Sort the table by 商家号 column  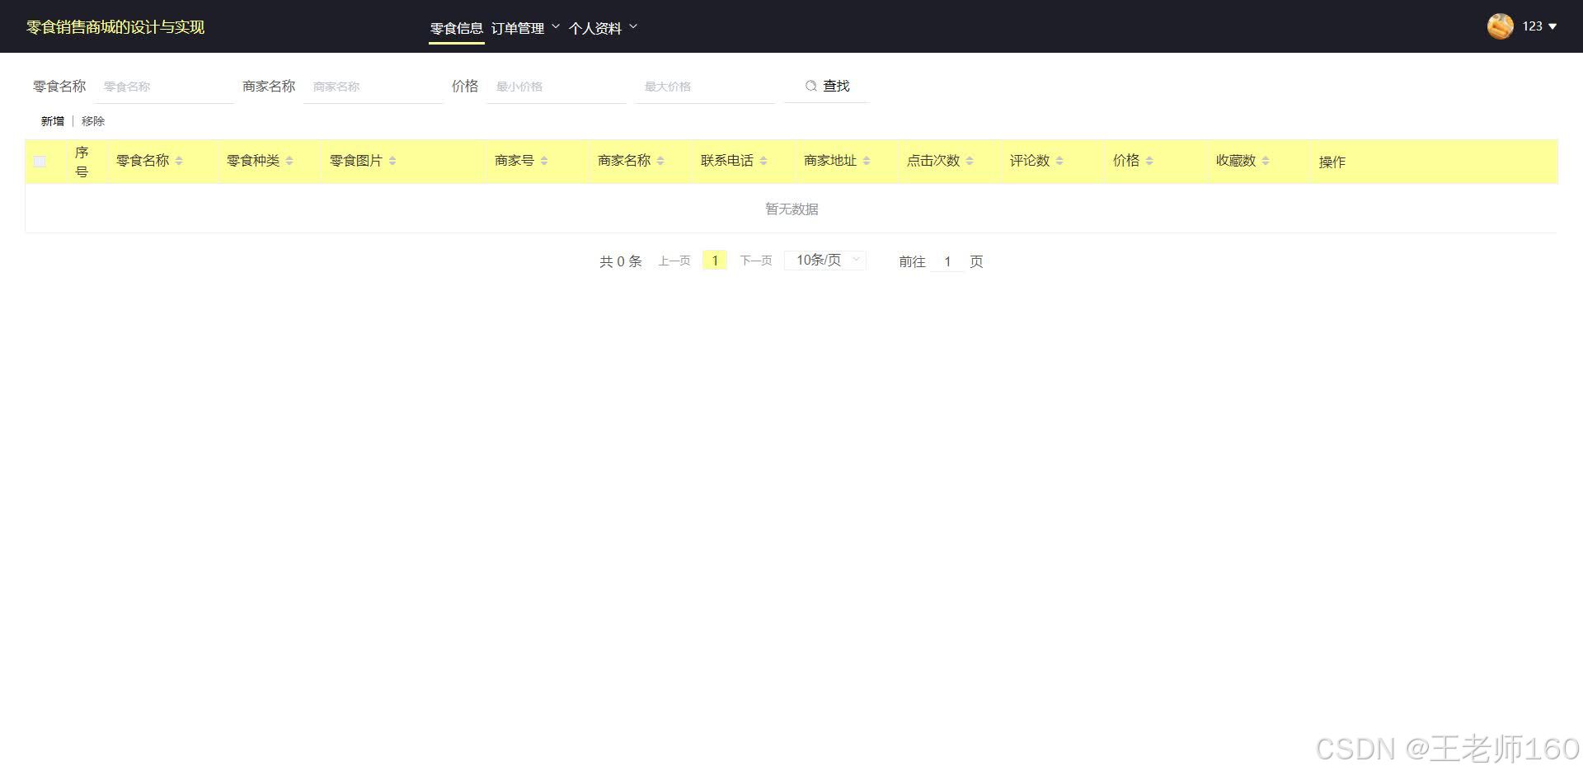pyautogui.click(x=543, y=161)
